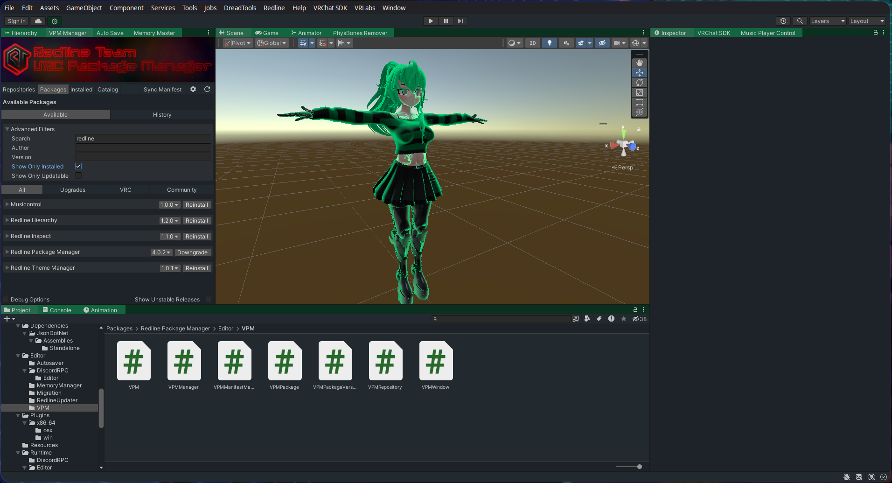Open the Layers dropdown
Image resolution: width=892 pixels, height=483 pixels.
(x=828, y=21)
